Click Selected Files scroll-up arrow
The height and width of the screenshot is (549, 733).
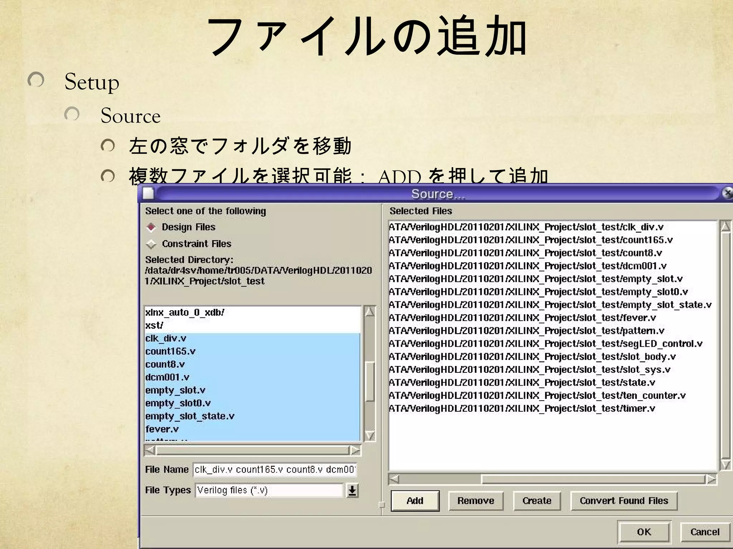pyautogui.click(x=725, y=227)
